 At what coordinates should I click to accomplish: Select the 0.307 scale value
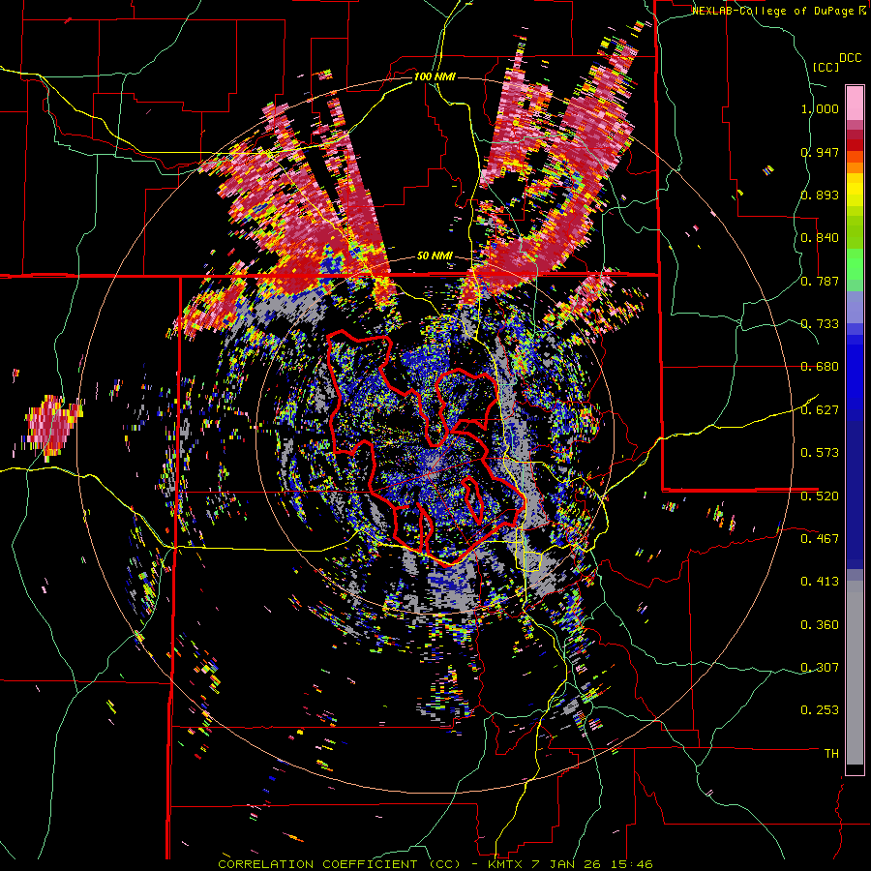point(820,667)
